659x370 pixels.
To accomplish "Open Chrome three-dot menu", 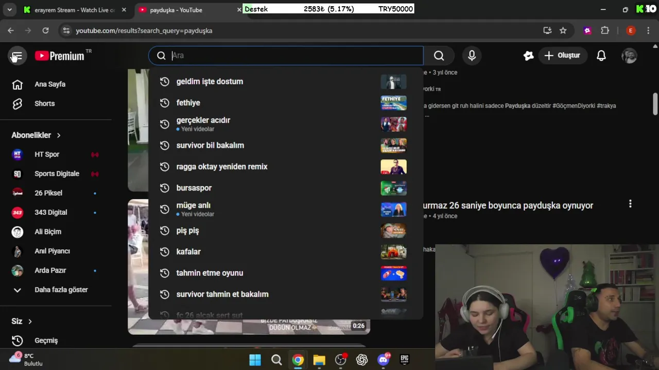I will coord(648,30).
